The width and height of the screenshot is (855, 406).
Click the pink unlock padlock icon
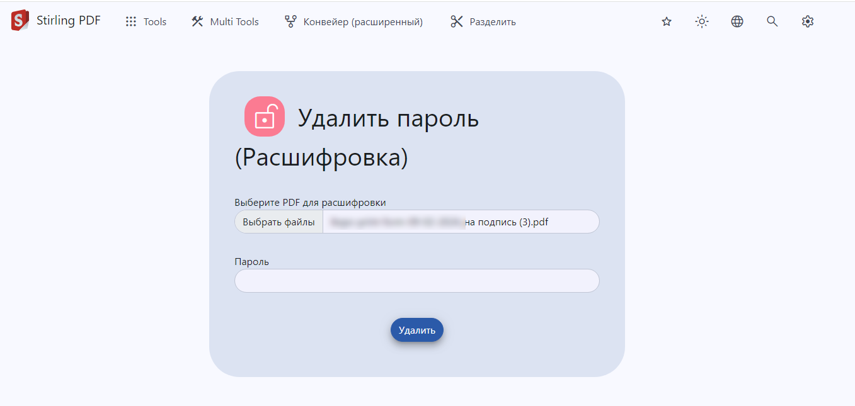click(265, 116)
